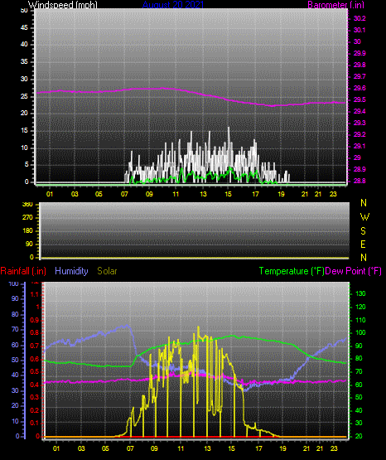
Task: Click barometer axis value 30.1
Action: click(x=359, y=30)
